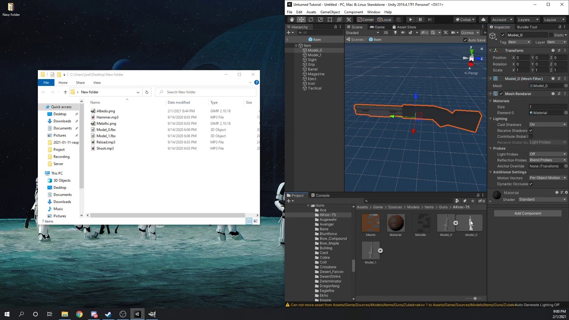Open Unity cloud services icon
Image resolution: width=569 pixels, height=320 pixels.
pos(483,20)
